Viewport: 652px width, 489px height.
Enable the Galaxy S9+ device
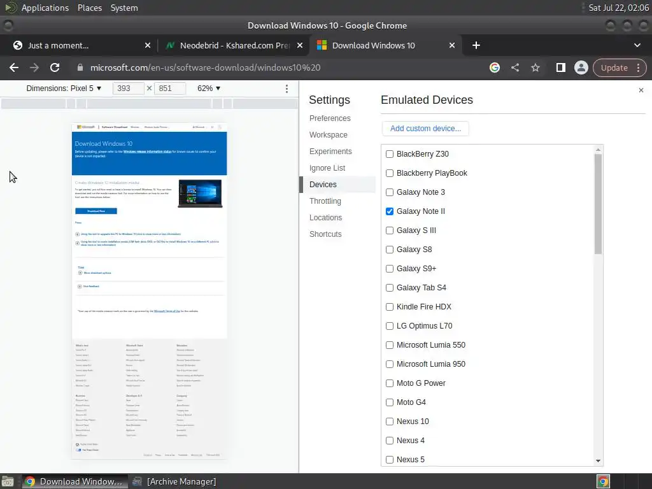390,269
